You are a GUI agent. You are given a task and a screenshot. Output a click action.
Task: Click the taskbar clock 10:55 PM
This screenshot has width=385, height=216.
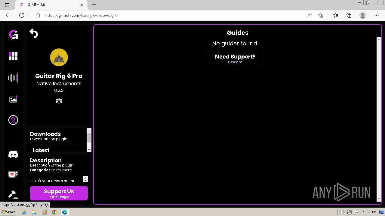click(x=369, y=212)
